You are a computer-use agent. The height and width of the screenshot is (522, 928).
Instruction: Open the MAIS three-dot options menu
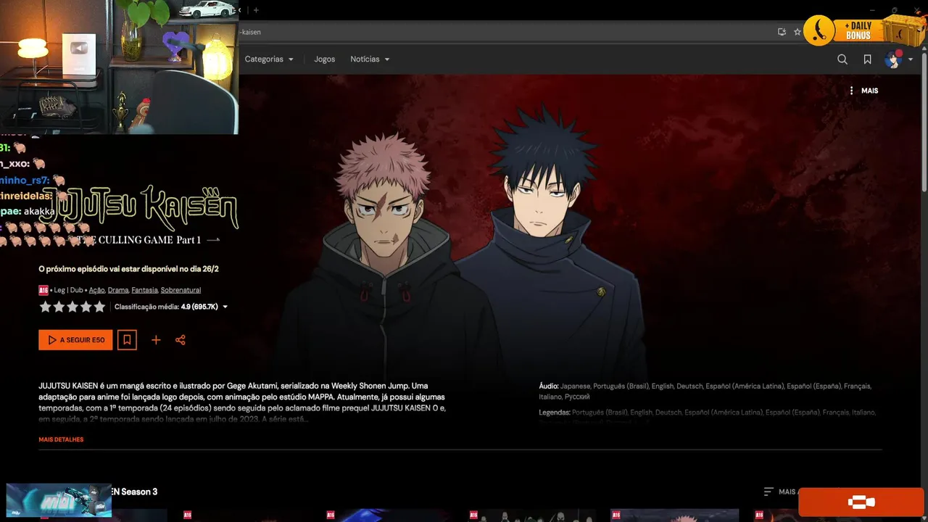[x=863, y=91]
